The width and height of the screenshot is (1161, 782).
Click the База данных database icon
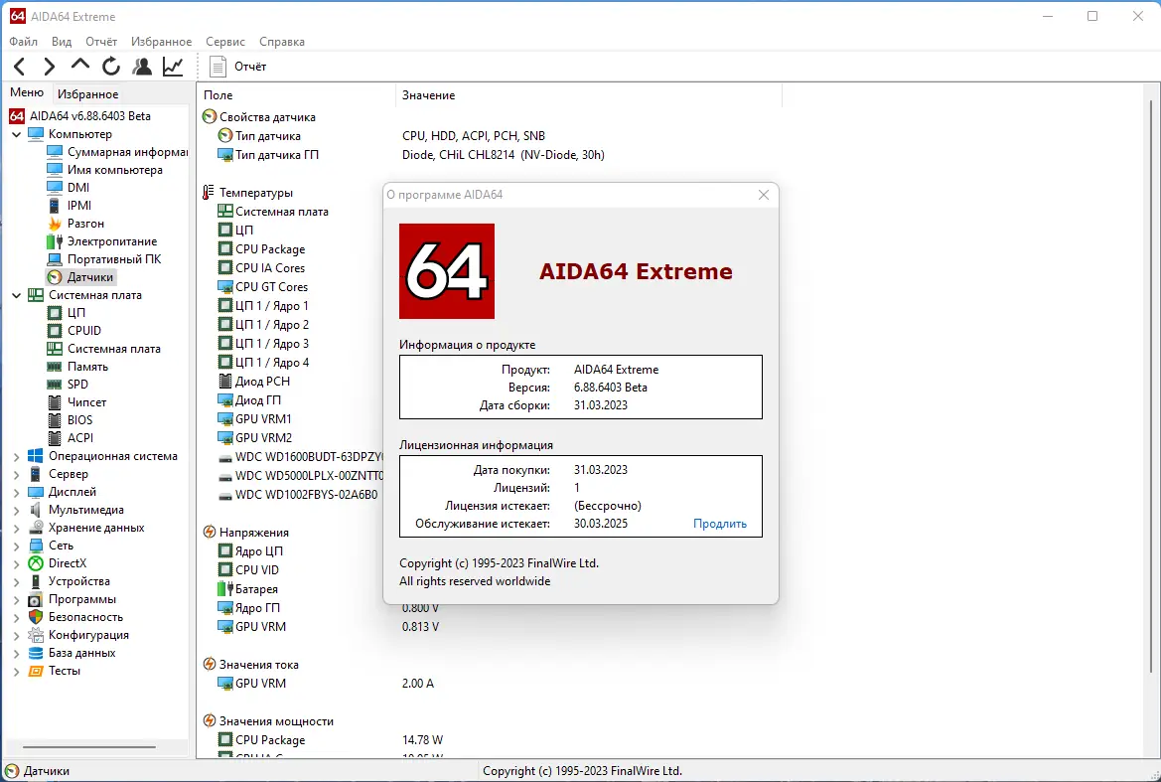coord(36,653)
